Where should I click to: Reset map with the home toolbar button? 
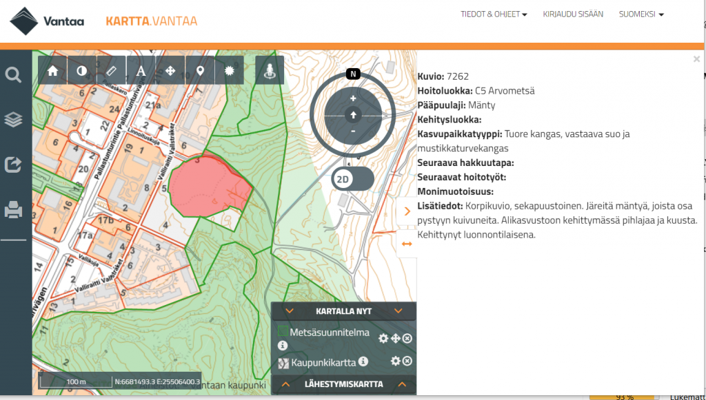(52, 70)
